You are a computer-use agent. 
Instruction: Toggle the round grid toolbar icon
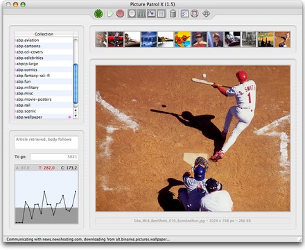click(x=132, y=14)
